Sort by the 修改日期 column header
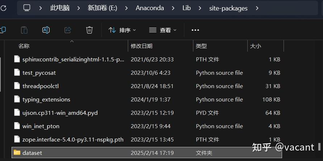The height and width of the screenshot is (161, 323). [141, 46]
